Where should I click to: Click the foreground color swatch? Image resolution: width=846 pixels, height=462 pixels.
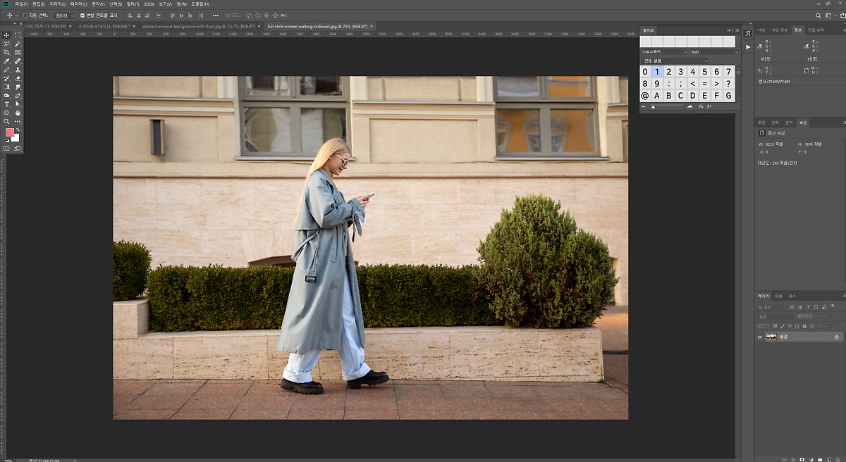pyautogui.click(x=10, y=132)
